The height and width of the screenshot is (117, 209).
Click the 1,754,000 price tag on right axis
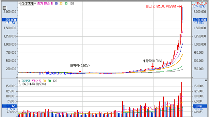(x=200, y=20)
